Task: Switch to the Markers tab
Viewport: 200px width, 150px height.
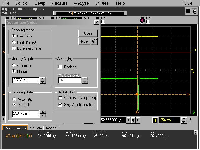Action: point(36,128)
